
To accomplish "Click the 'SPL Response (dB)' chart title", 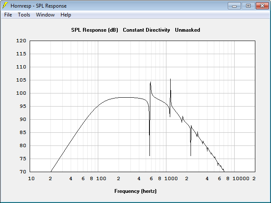I will 94,30.
